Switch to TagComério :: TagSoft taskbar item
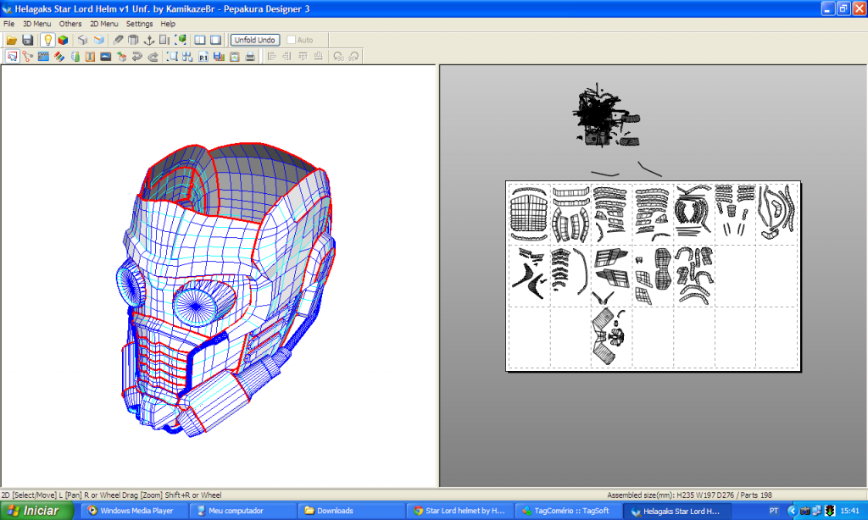Viewport: 868px width, 520px height. [567, 511]
